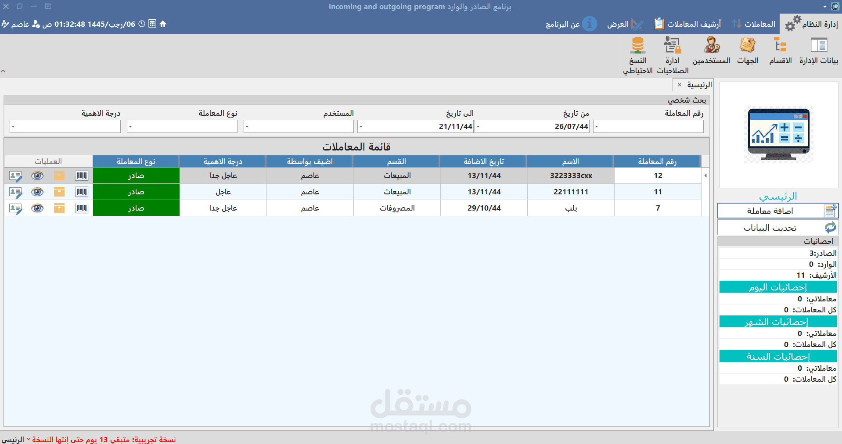View transaction 11 using eye icon
Image resolution: width=842 pixels, height=444 pixels.
coord(38,192)
